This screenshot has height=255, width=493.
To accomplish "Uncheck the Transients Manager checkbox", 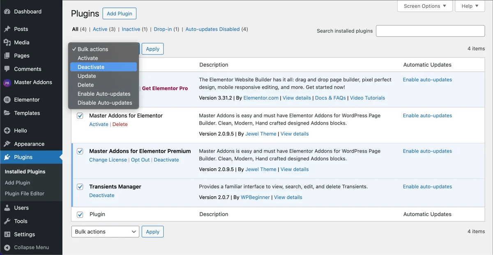I will tap(80, 187).
